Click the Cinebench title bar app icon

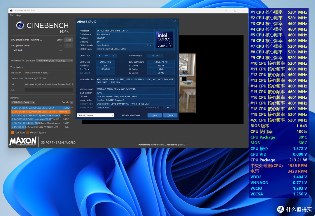11,10
